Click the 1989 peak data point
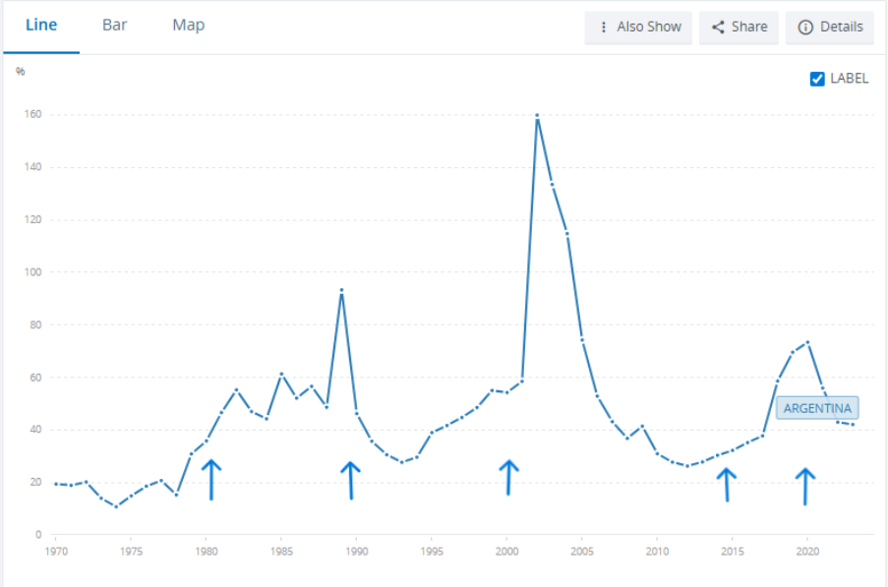The height and width of the screenshot is (587, 888). pos(341,290)
